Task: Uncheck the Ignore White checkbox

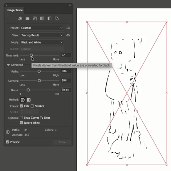Action: click(21, 123)
